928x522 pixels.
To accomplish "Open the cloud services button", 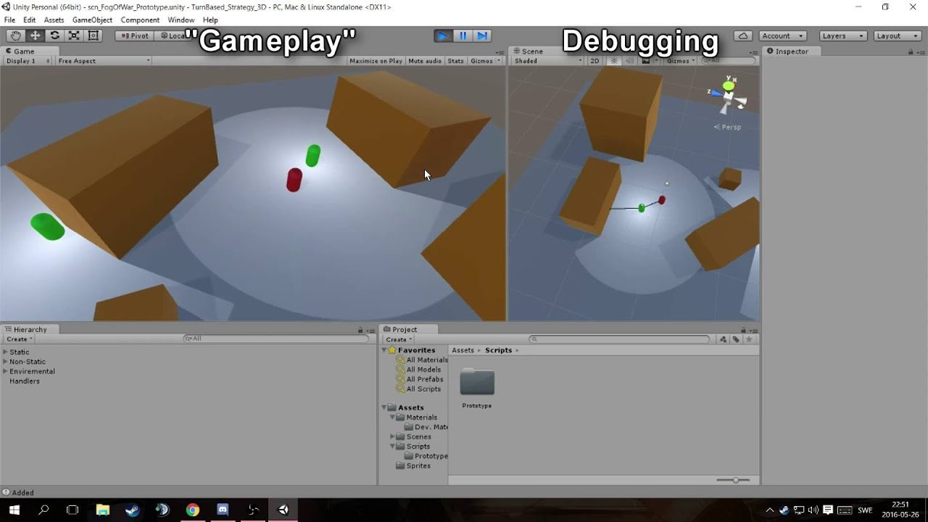I will pos(743,36).
